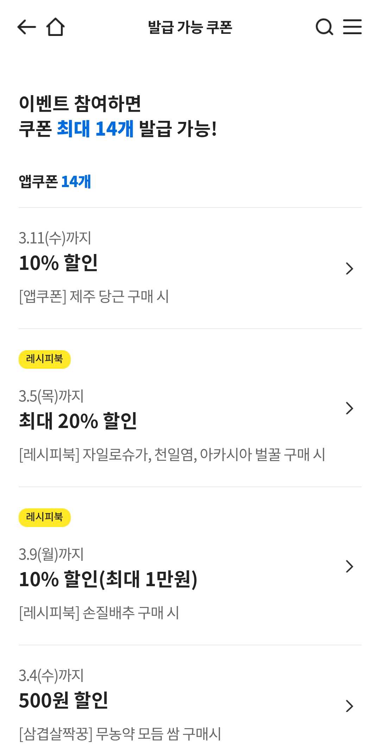Tap 레시피북 badge above 손질배추 coupon
The width and height of the screenshot is (380, 750).
pos(45,517)
